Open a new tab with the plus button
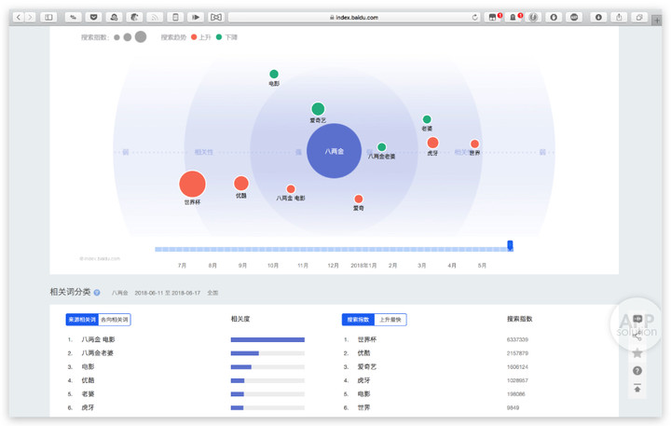The image size is (671, 426). [657, 21]
